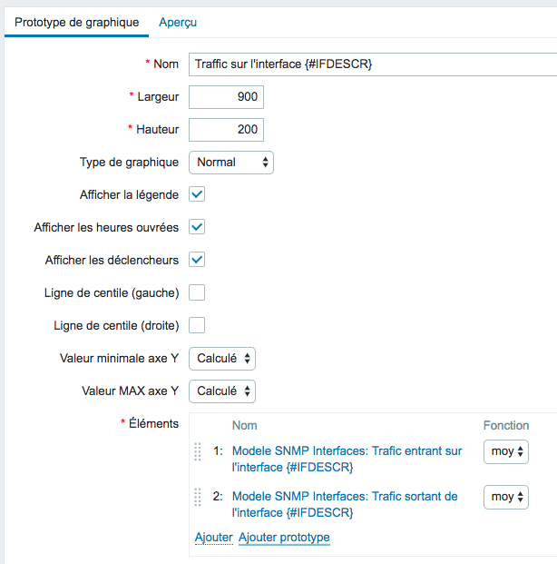
Task: Open Trafic entrant sur l'interface item link
Action: point(347,459)
